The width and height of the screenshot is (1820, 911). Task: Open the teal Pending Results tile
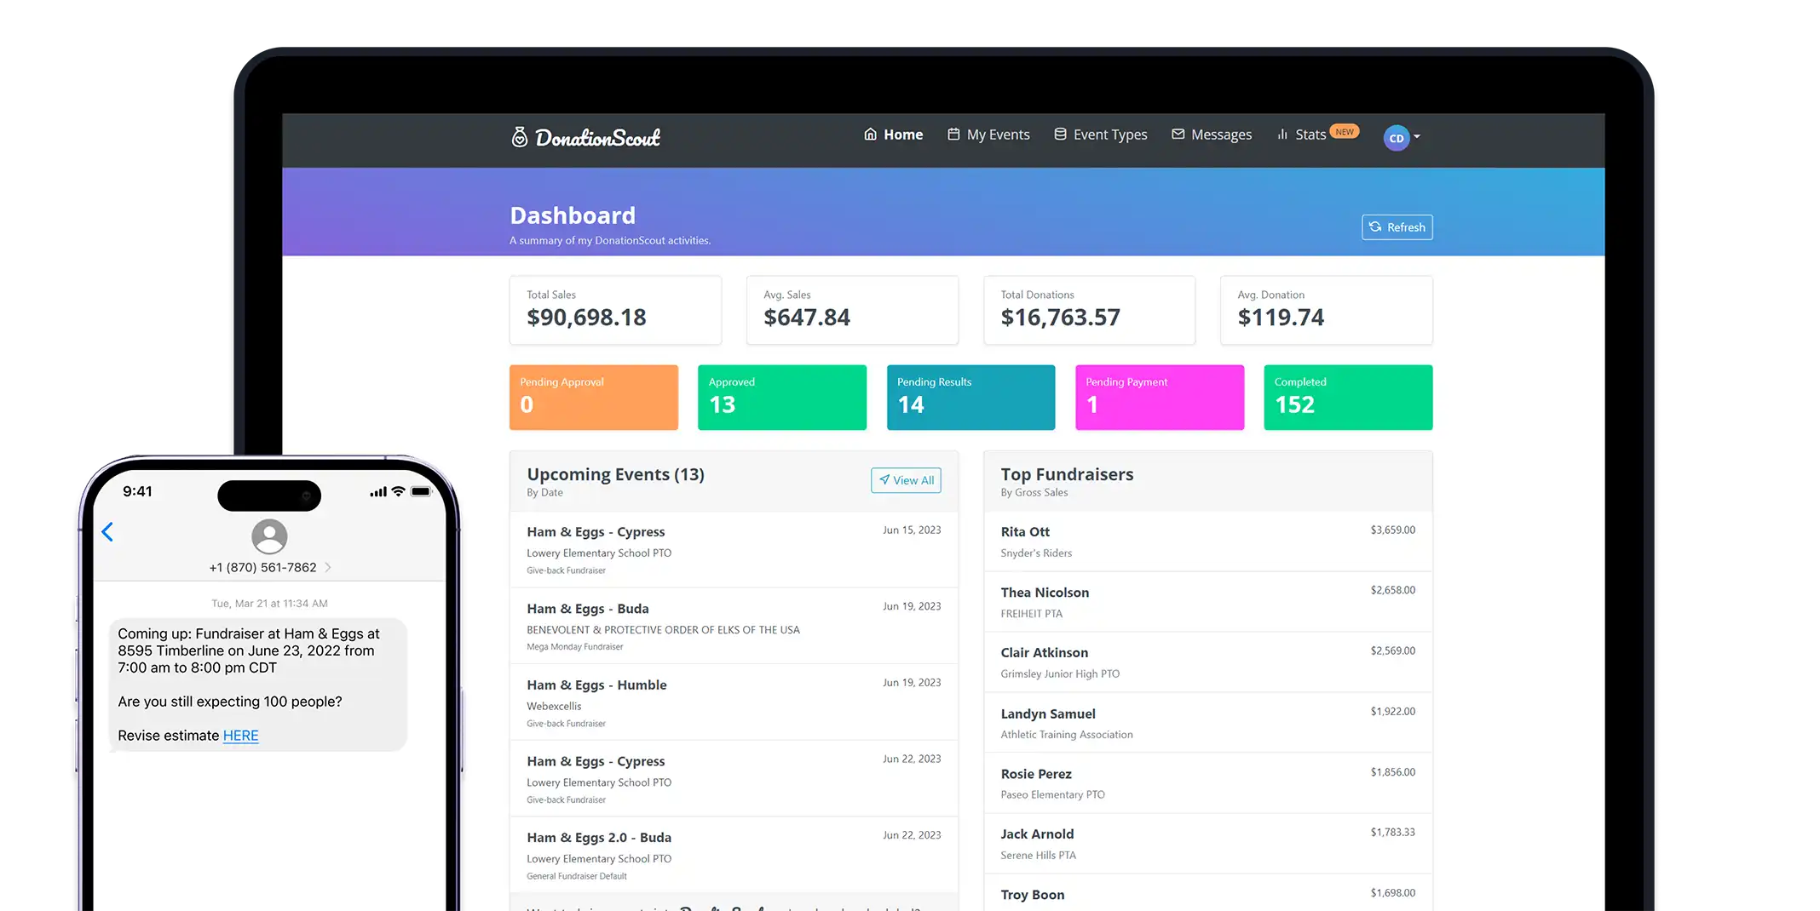(970, 397)
